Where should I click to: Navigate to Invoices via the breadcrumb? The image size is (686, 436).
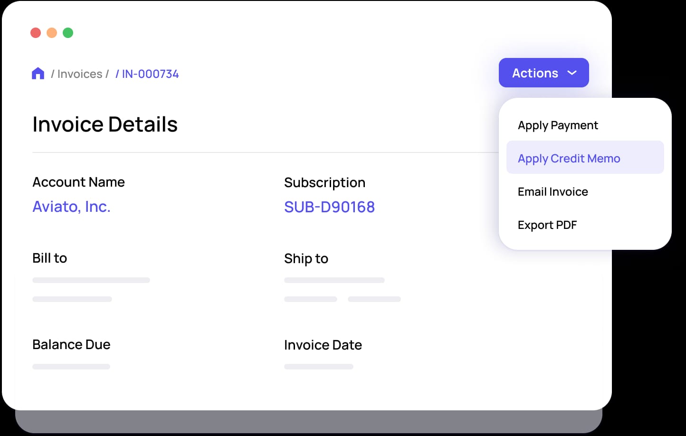[80, 74]
